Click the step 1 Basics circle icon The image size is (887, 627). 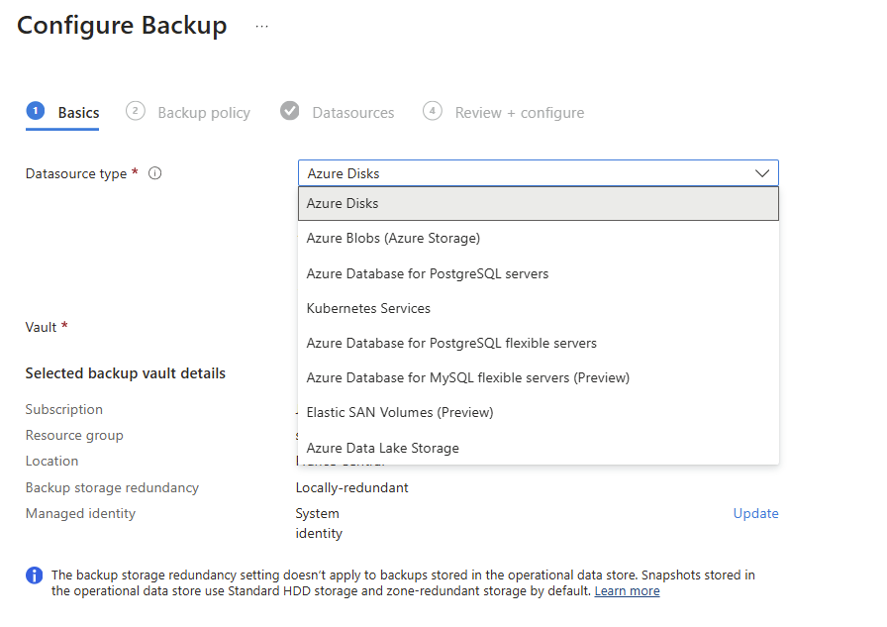(x=35, y=110)
